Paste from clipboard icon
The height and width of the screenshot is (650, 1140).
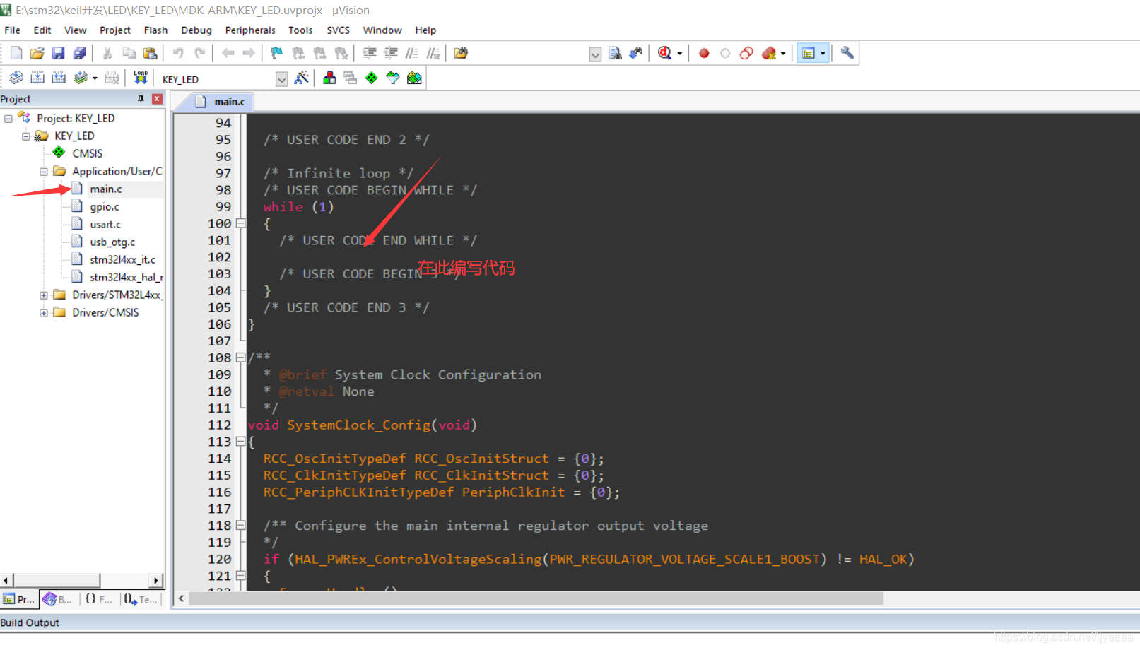pos(150,53)
